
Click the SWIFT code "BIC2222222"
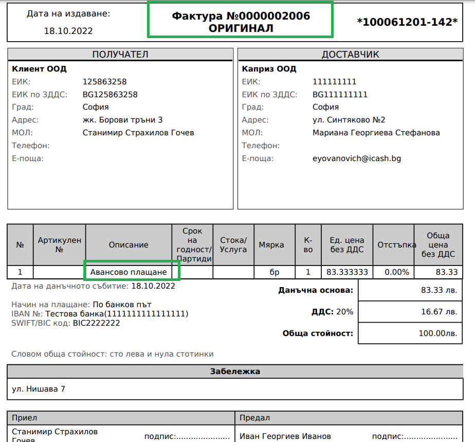point(96,323)
